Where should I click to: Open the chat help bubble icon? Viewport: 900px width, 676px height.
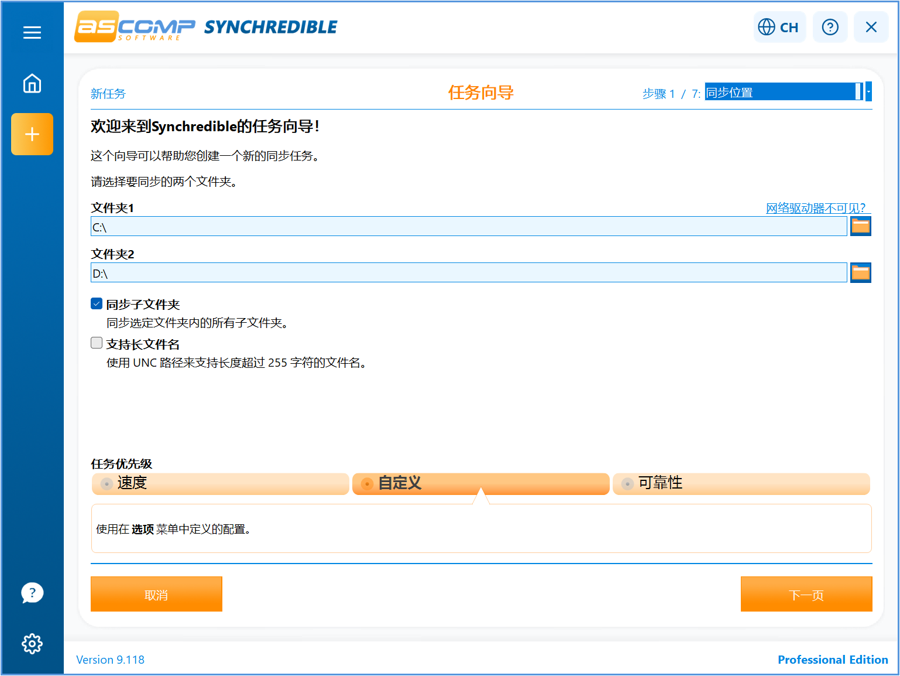32,593
